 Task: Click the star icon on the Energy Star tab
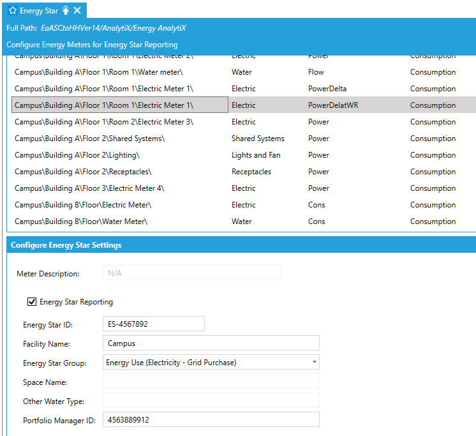tap(12, 10)
